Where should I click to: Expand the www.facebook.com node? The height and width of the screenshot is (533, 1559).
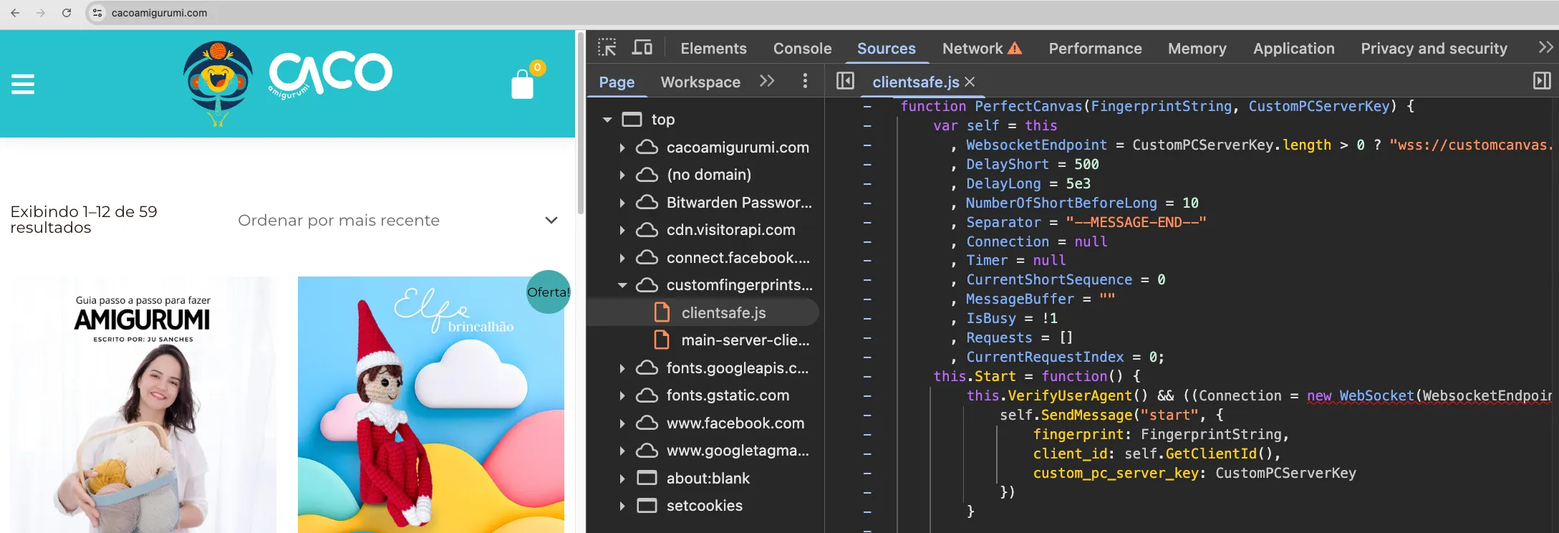click(x=622, y=423)
